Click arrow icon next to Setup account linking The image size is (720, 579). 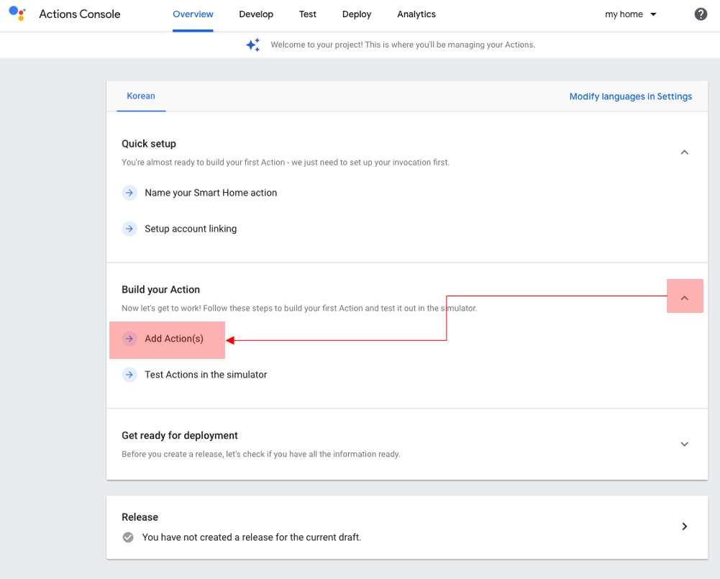click(129, 229)
